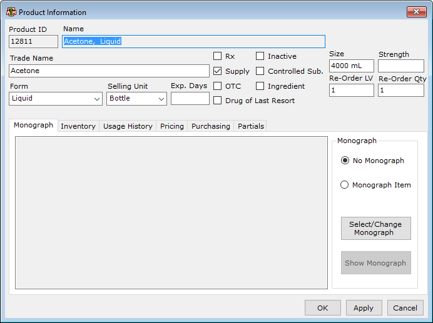The image size is (433, 323).
Task: Close the Product Information dialog
Action: coord(416,12)
